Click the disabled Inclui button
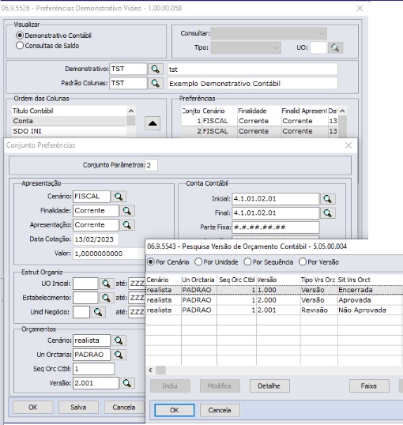The height and width of the screenshot is (425, 403). click(x=170, y=386)
